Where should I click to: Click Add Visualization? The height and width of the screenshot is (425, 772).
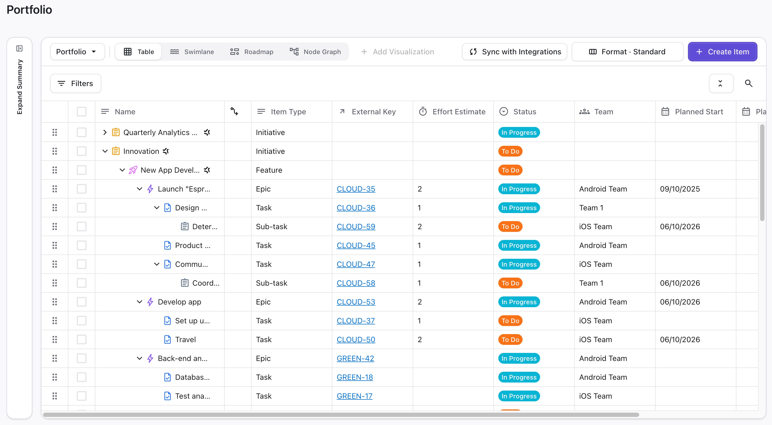click(x=397, y=52)
